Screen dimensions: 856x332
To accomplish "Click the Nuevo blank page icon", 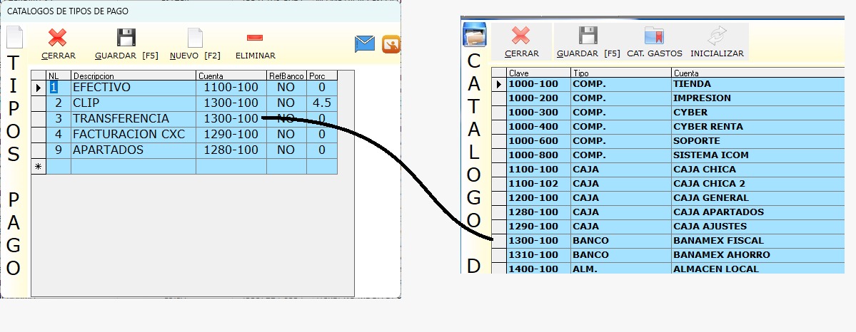I will tap(194, 38).
